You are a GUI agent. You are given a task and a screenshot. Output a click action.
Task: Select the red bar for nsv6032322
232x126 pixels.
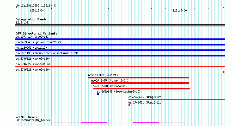click(138, 78)
